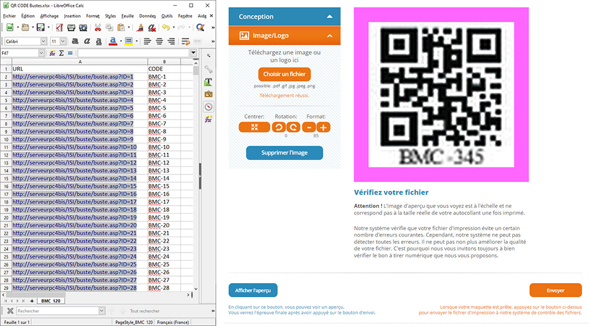Open the Calibri font name dropdown
This screenshot has height=326, width=589.
(44, 41)
